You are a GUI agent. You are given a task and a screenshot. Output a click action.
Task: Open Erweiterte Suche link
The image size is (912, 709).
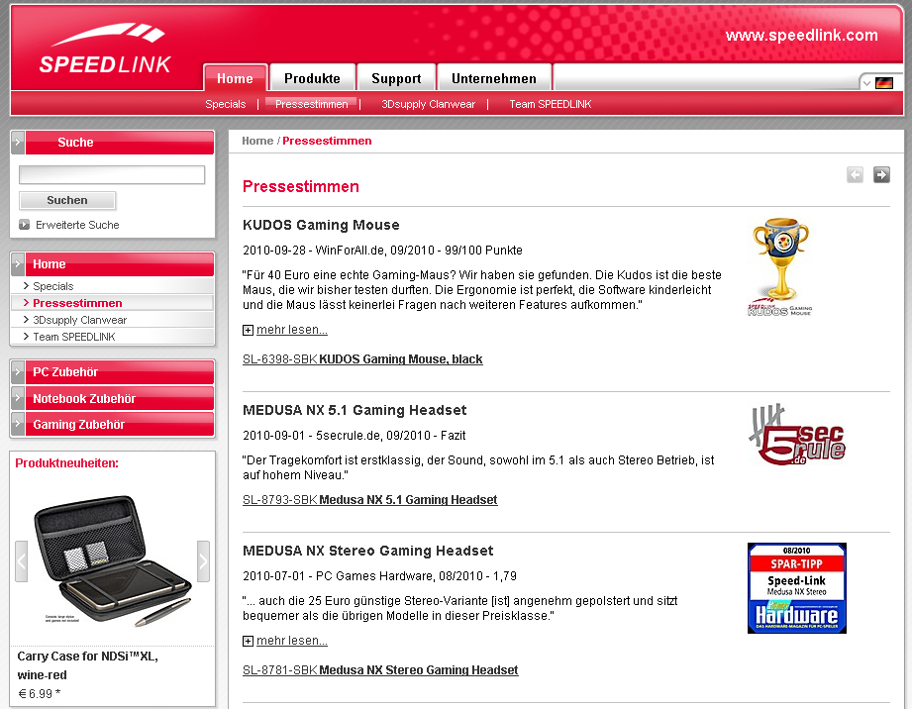(x=77, y=225)
